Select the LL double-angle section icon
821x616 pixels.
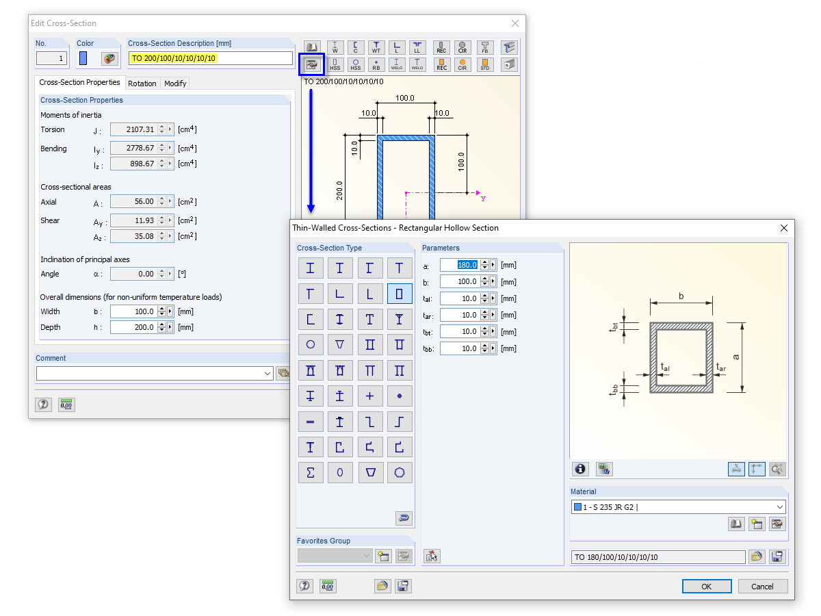coord(417,48)
